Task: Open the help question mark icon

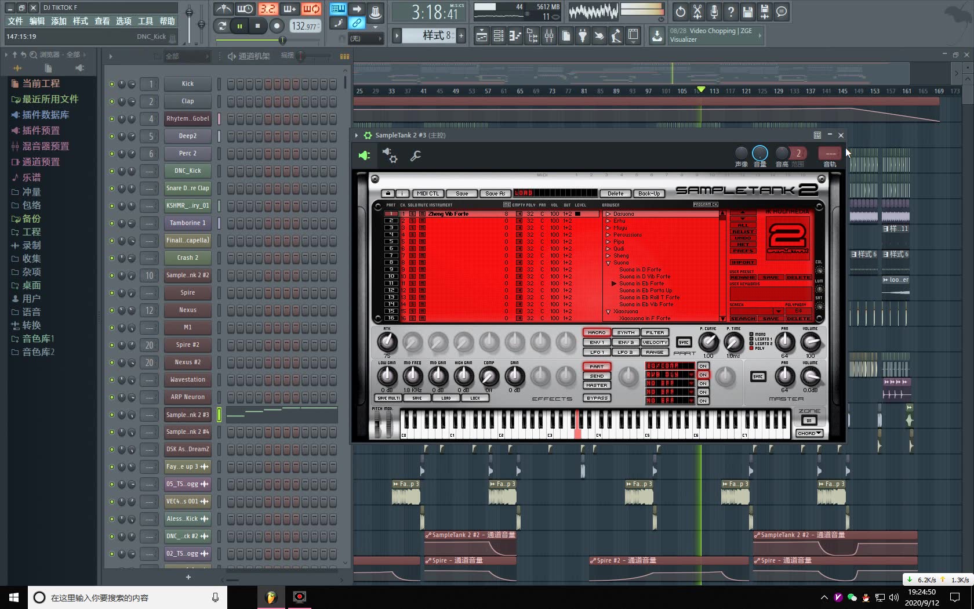Action: 731,12
